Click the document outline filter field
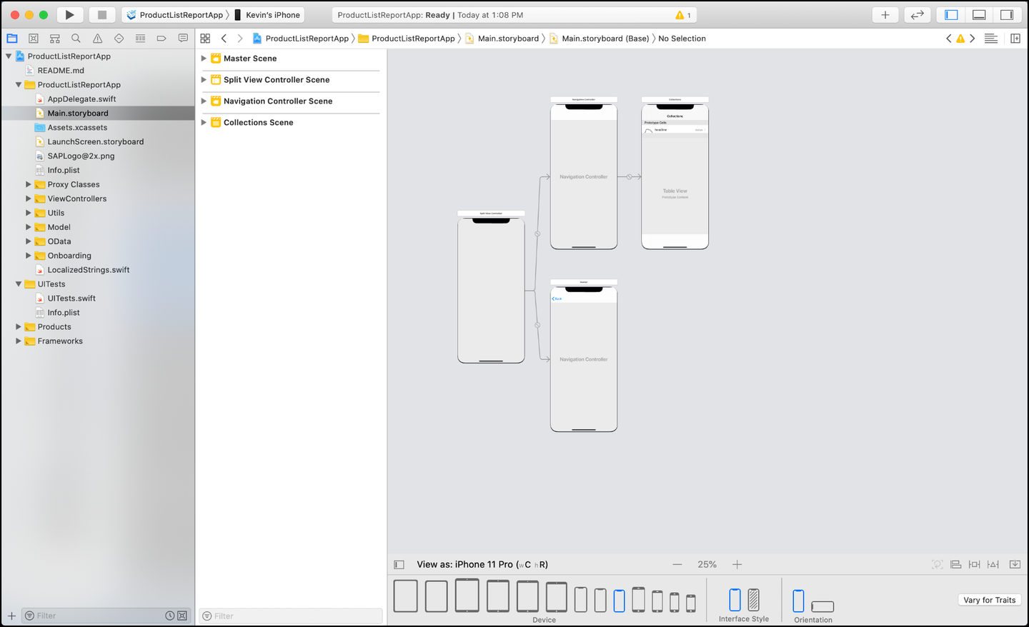The height and width of the screenshot is (627, 1029). [x=290, y=616]
